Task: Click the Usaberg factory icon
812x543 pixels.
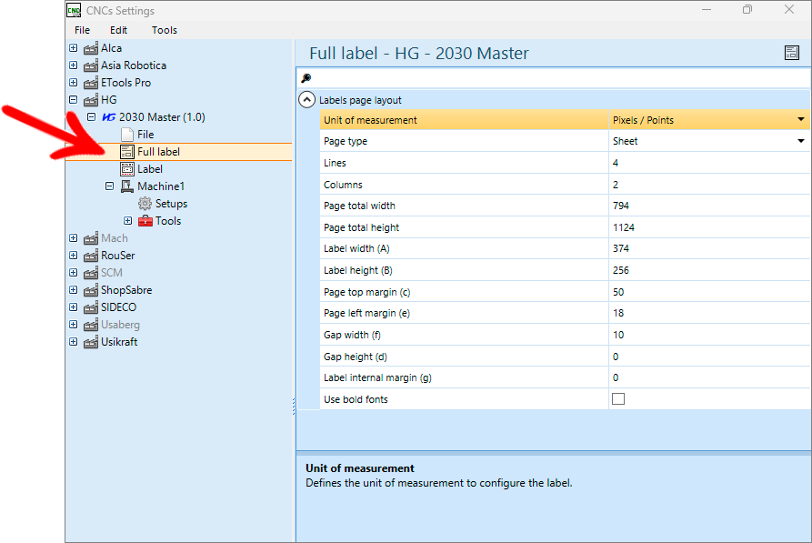Action: 91,325
